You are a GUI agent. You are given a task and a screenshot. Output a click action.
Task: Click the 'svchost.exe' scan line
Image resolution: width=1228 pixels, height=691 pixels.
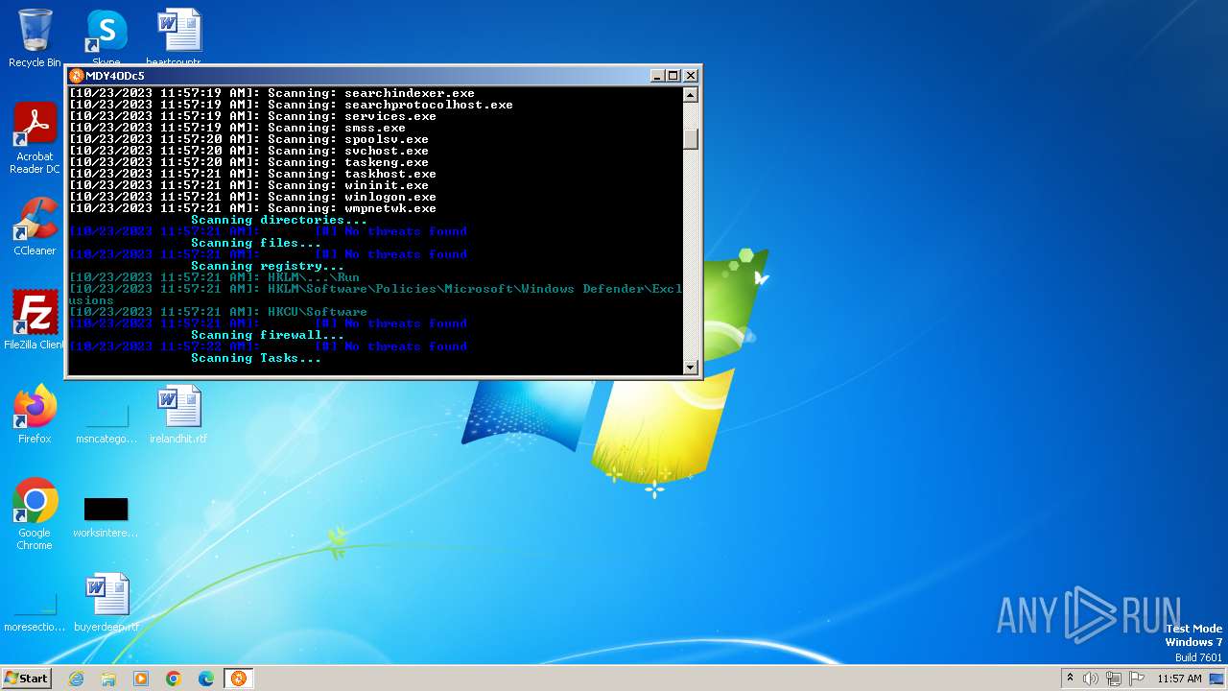248,151
